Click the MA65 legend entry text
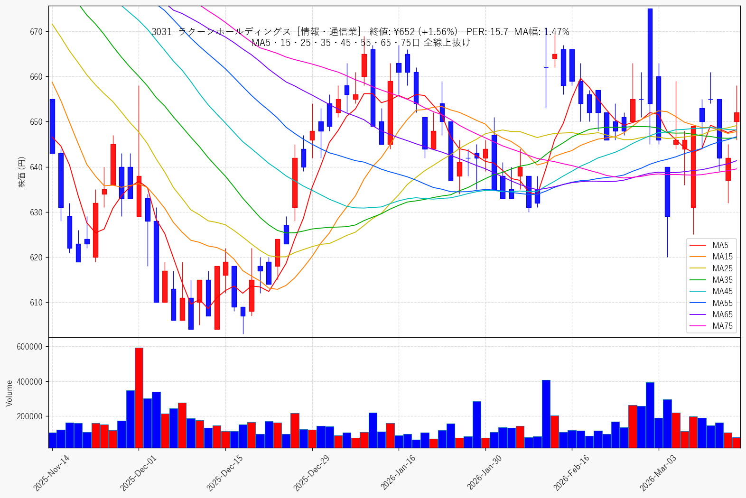Viewport: 746px width, 498px height. click(x=722, y=314)
